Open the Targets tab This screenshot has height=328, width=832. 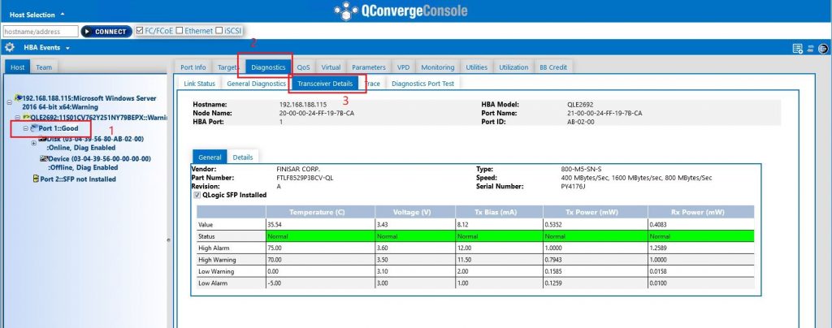tap(228, 67)
